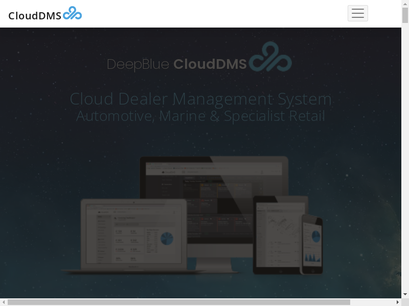
Task: Click the laptop mockup image
Action: pyautogui.click(x=133, y=235)
